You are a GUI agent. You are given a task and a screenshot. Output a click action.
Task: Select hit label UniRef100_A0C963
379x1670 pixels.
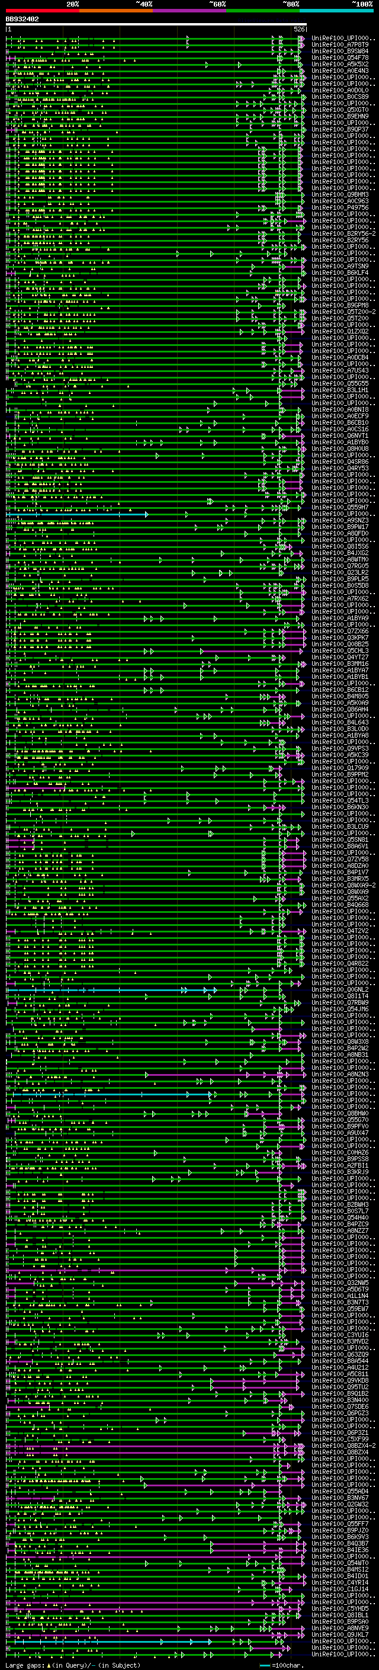click(x=340, y=201)
